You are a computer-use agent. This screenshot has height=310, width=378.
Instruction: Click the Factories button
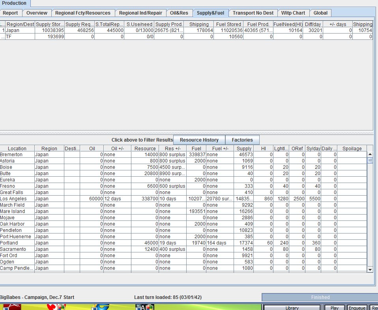click(242, 140)
